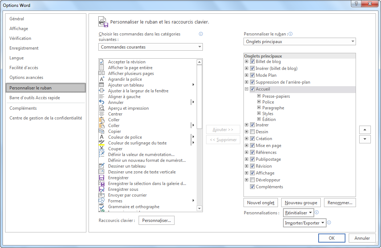Click the Word Options help question-mark button
The image size is (381, 248).
356,3
